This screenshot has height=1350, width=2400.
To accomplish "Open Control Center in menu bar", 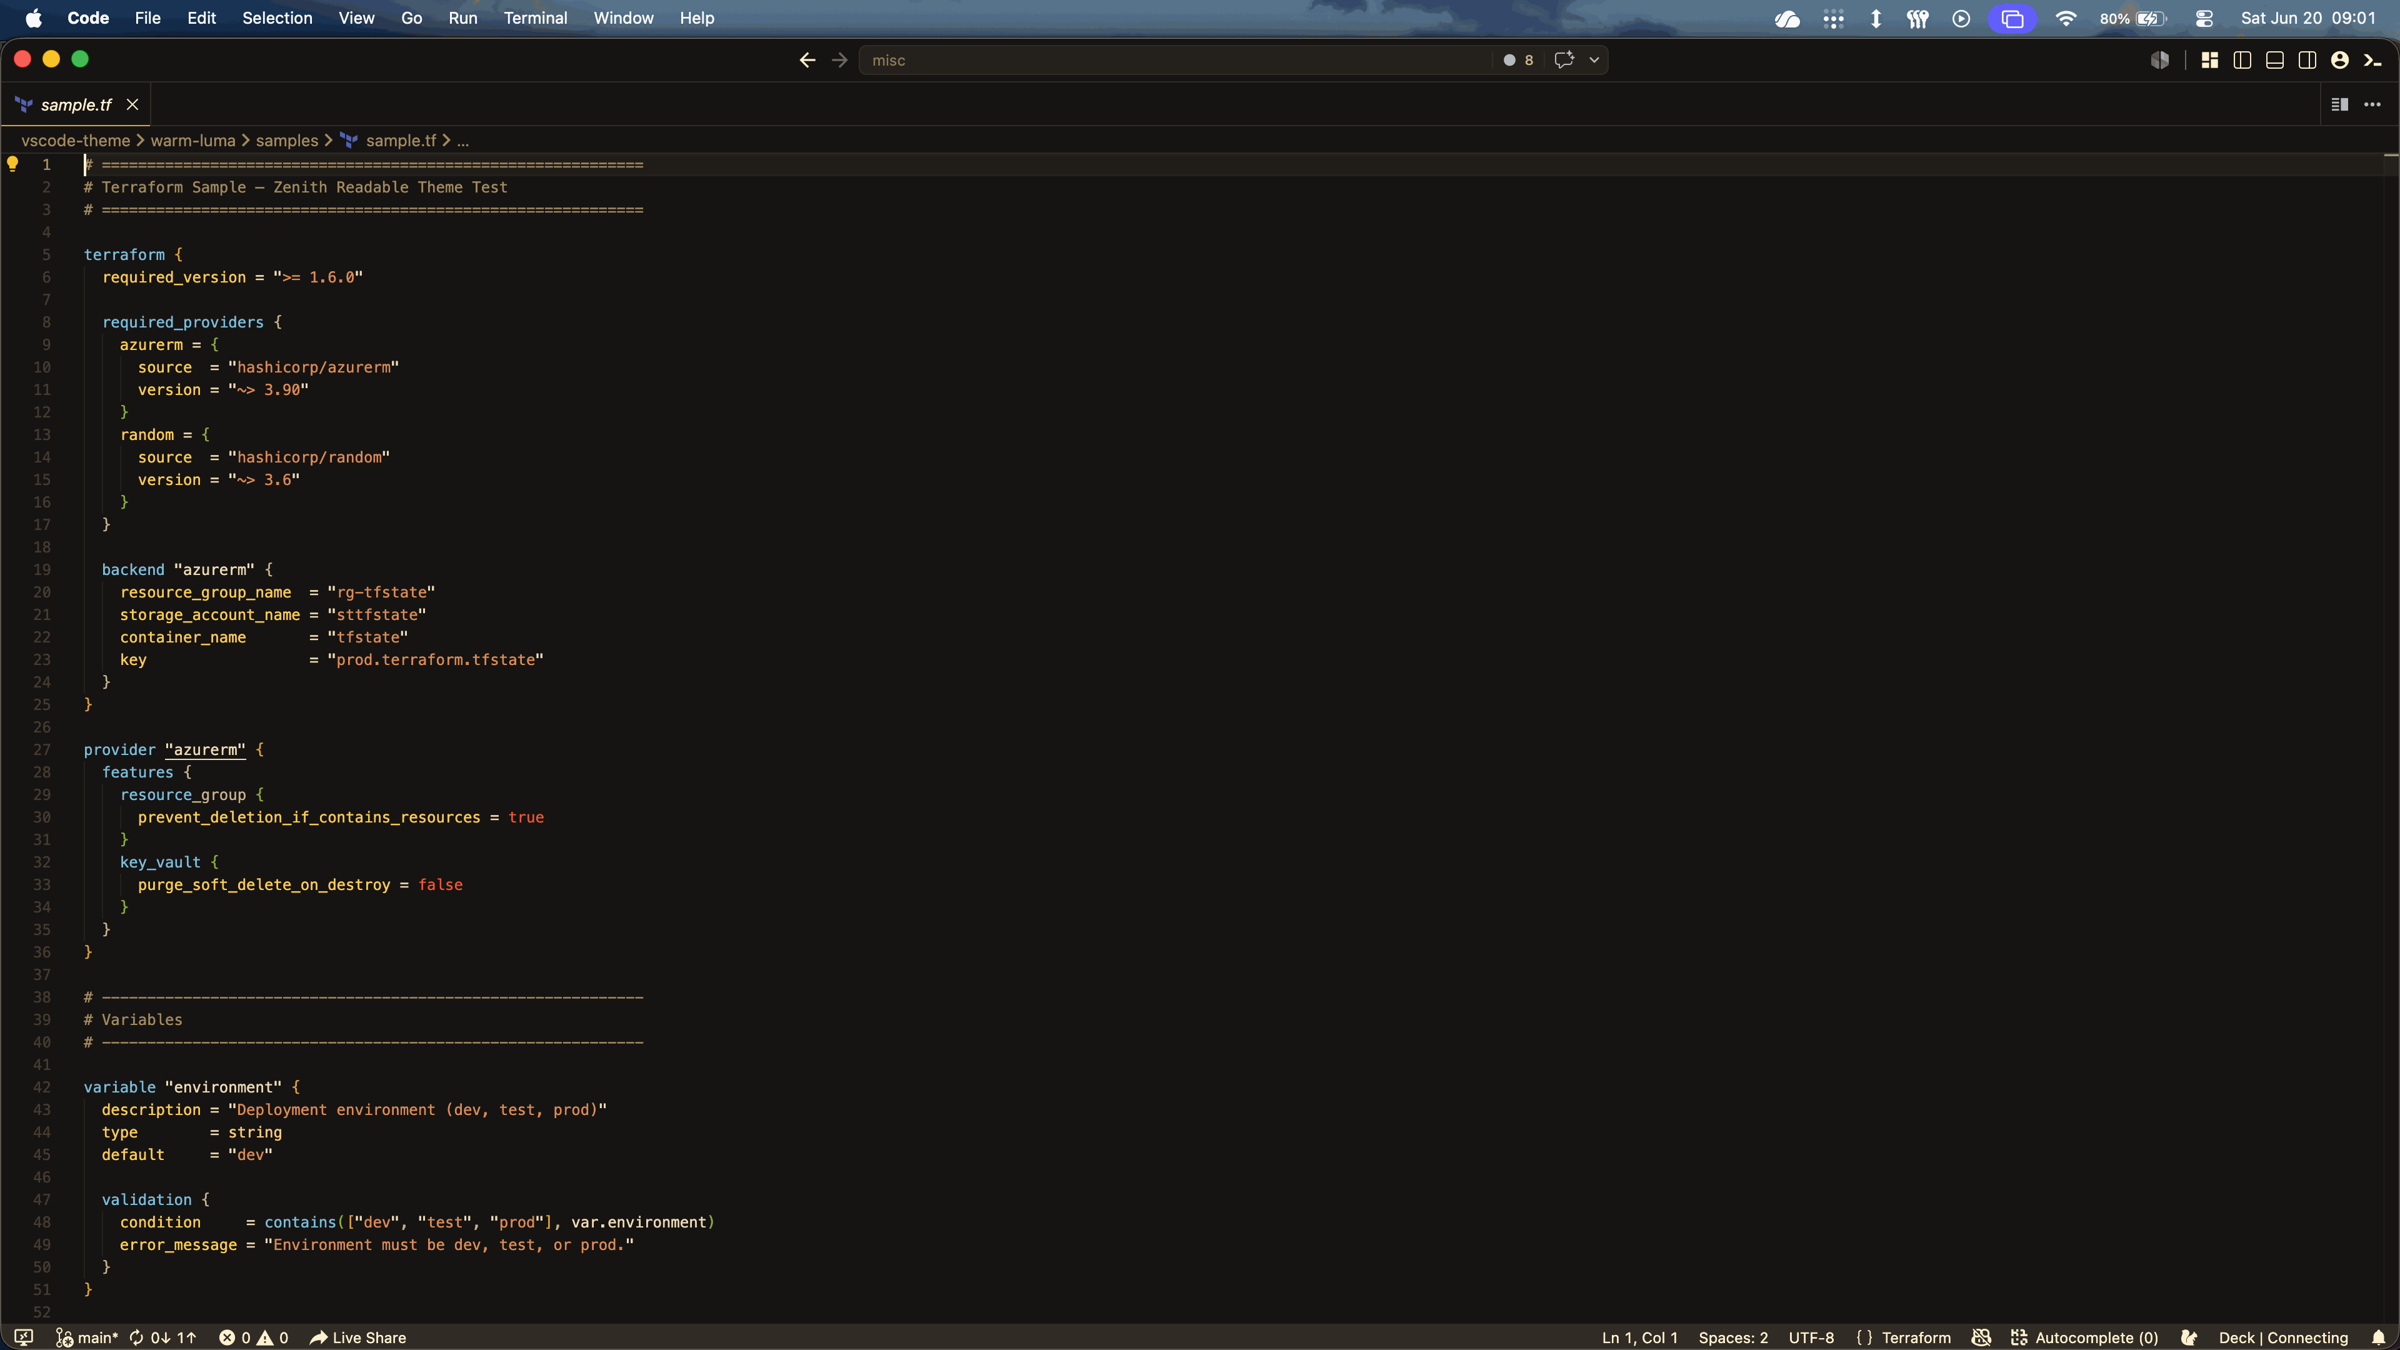I will pyautogui.click(x=2203, y=19).
